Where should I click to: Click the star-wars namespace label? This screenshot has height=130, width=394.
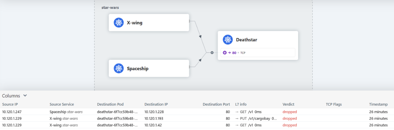(110, 7)
